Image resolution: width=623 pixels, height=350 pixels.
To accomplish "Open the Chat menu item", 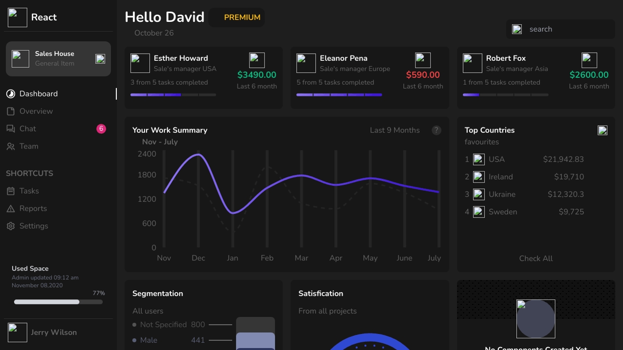I will pyautogui.click(x=58, y=129).
